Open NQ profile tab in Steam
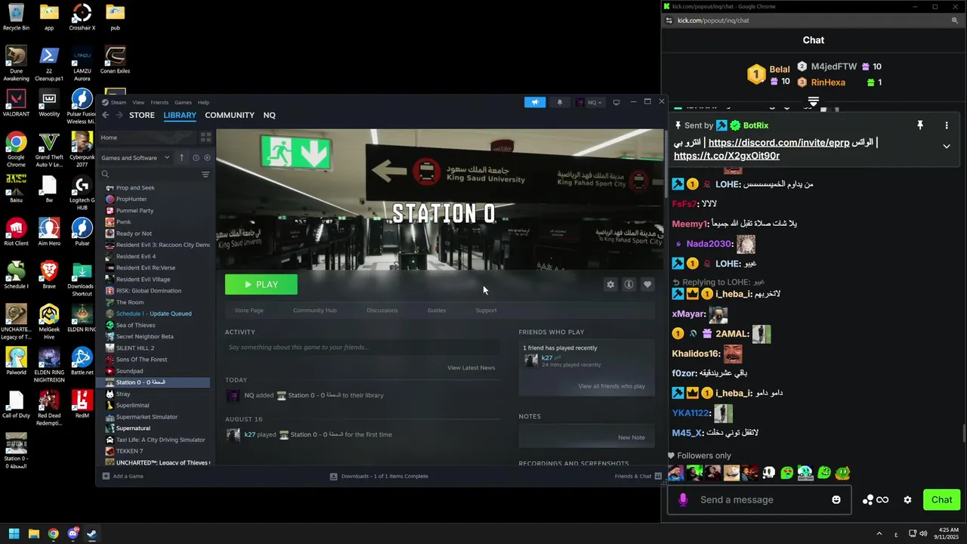The width and height of the screenshot is (967, 544). click(269, 115)
